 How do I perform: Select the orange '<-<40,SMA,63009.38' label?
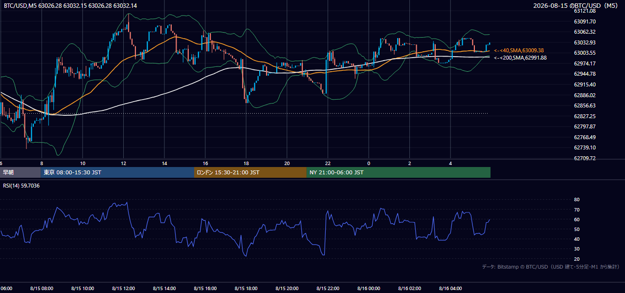point(519,50)
